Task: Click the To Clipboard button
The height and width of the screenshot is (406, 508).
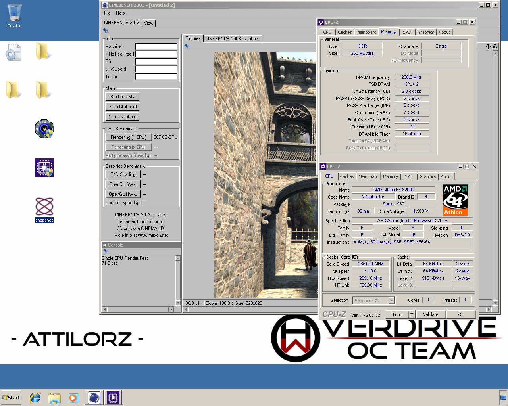Action: (122, 107)
